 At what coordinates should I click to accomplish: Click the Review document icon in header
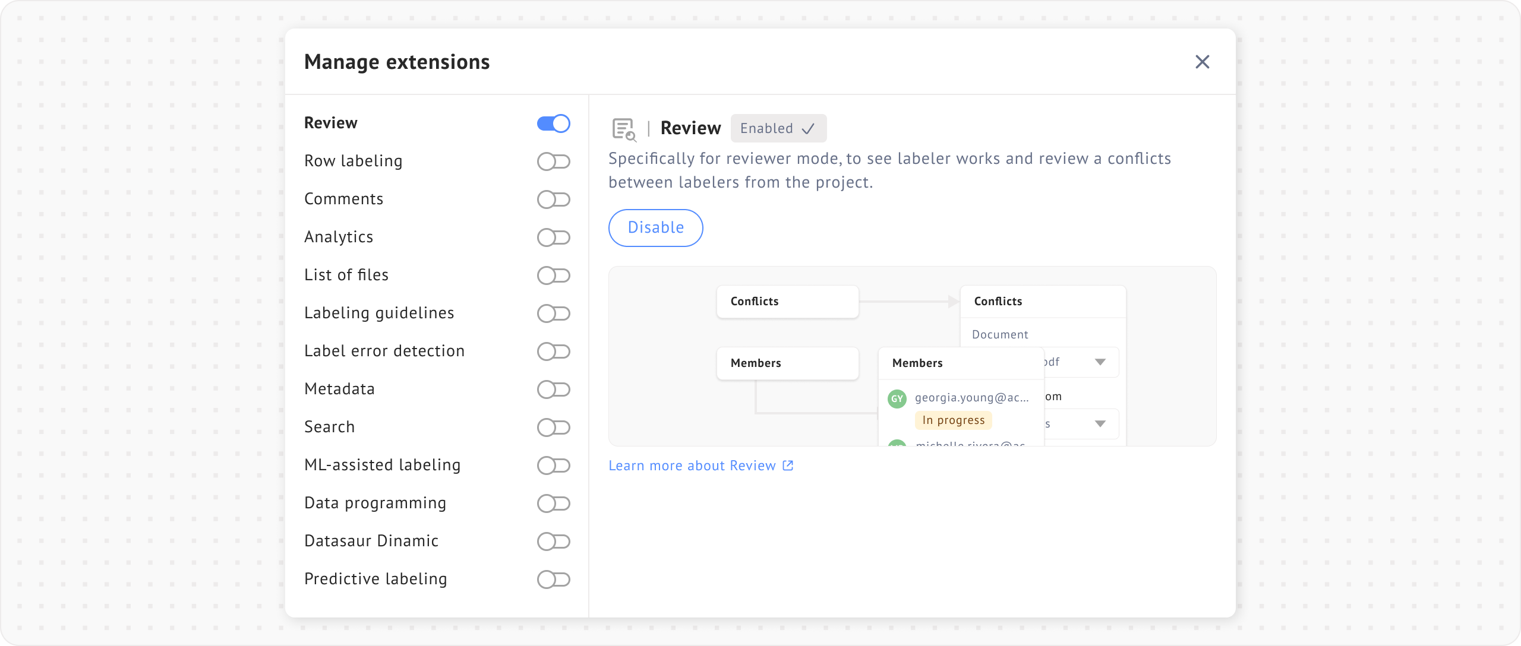pyautogui.click(x=624, y=129)
